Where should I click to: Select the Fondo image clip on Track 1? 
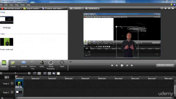(x=19, y=92)
